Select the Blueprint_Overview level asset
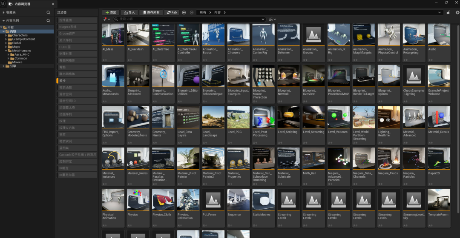 pyautogui.click(x=313, y=84)
